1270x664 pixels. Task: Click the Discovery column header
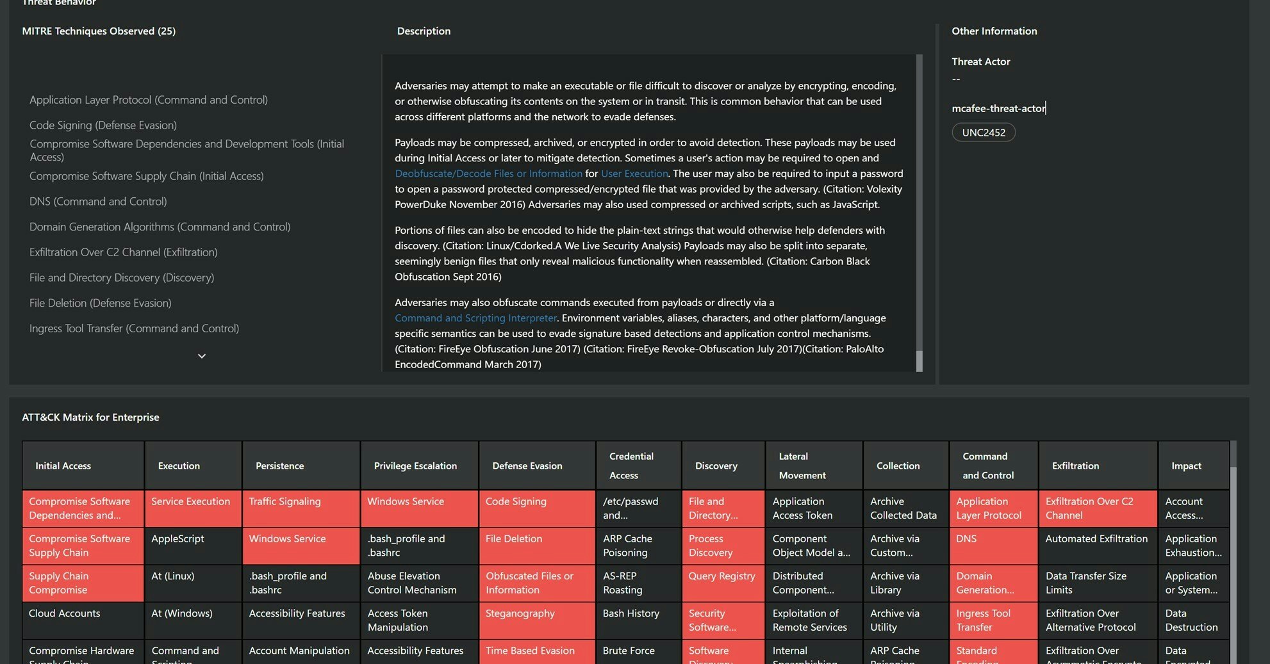(723, 466)
